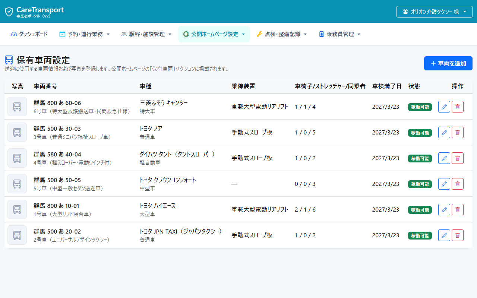Click capacity value 2 / 1 / 6

tap(305, 210)
